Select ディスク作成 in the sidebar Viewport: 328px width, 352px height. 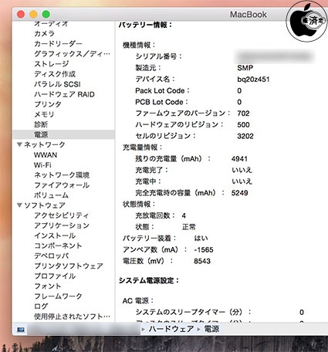click(55, 74)
